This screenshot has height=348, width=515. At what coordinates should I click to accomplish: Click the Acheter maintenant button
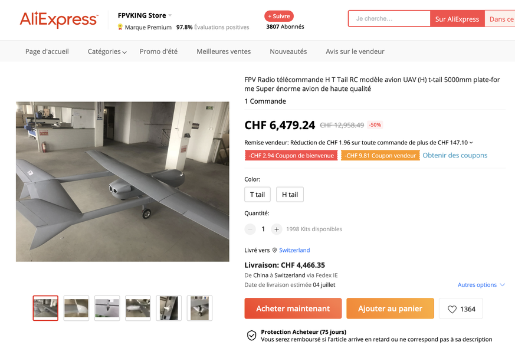point(293,308)
